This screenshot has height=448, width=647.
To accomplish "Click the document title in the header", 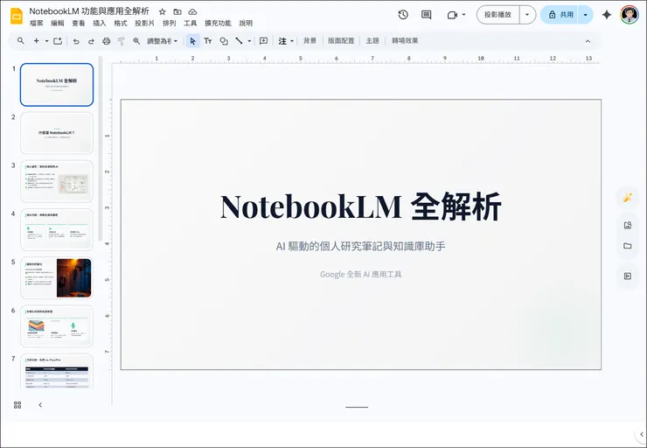I will [x=89, y=11].
